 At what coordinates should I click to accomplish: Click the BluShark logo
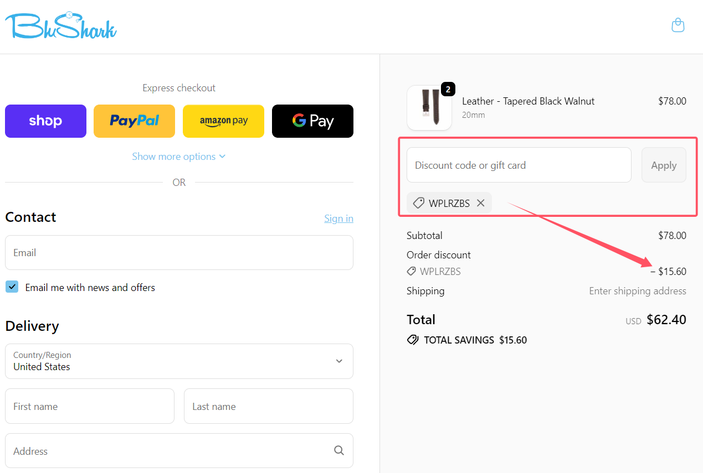pos(61,25)
